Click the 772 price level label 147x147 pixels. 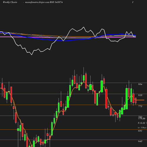140,106
